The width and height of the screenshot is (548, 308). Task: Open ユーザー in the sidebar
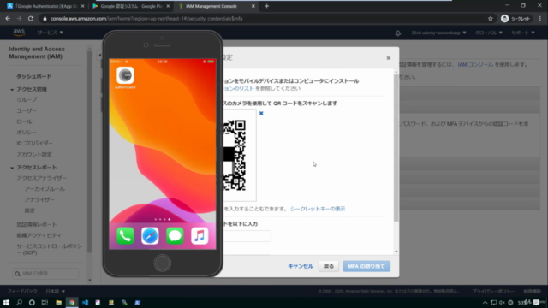(x=27, y=110)
